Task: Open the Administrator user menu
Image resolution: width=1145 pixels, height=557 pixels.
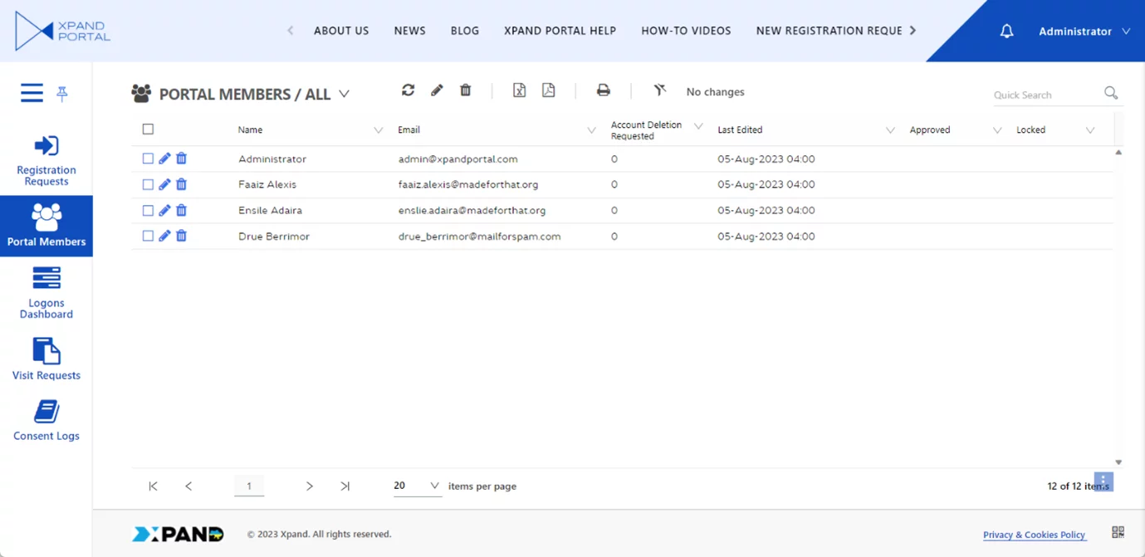Action: tap(1084, 32)
